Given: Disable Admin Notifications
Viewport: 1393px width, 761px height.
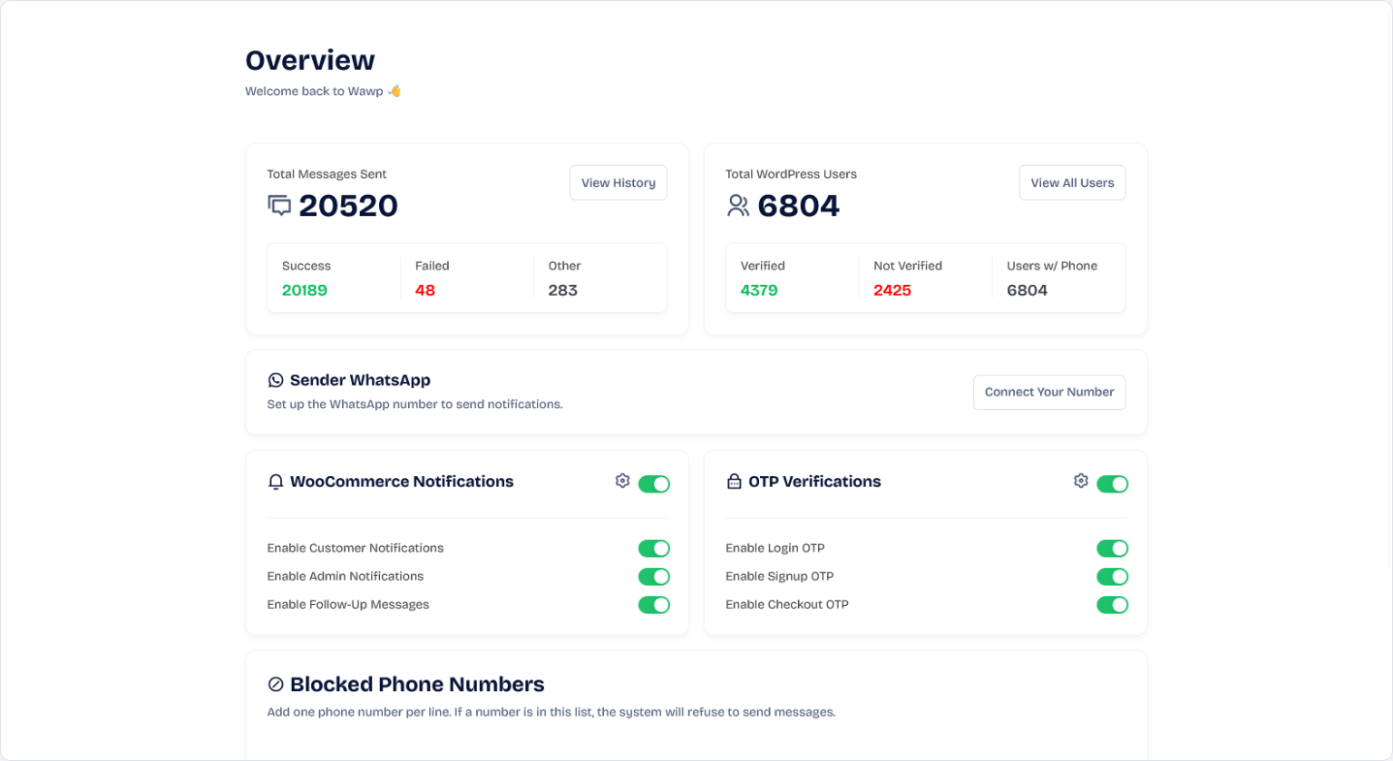Looking at the screenshot, I should point(655,576).
